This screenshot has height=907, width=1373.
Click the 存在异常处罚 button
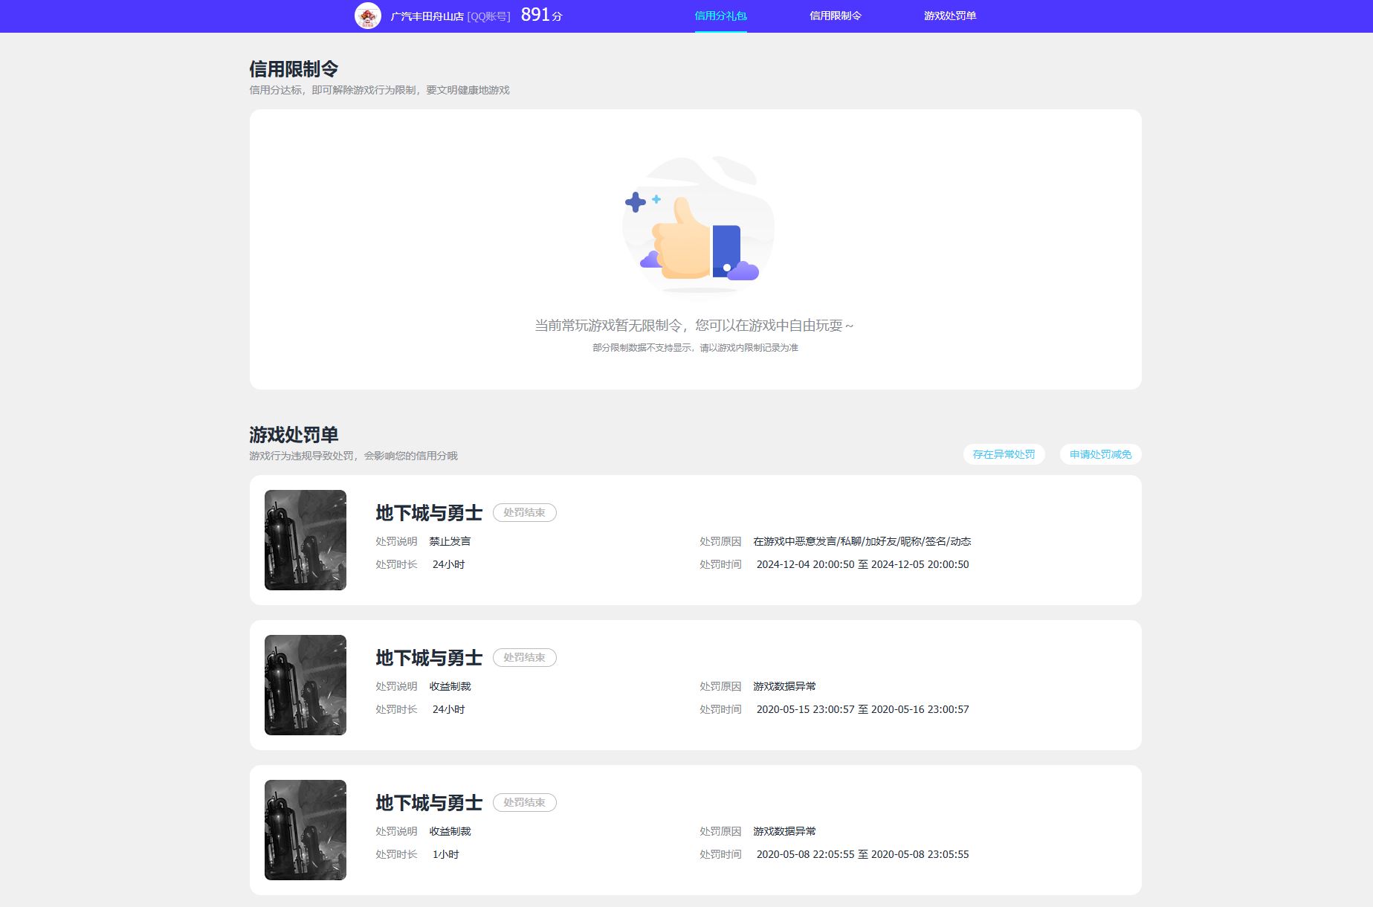coord(1004,454)
